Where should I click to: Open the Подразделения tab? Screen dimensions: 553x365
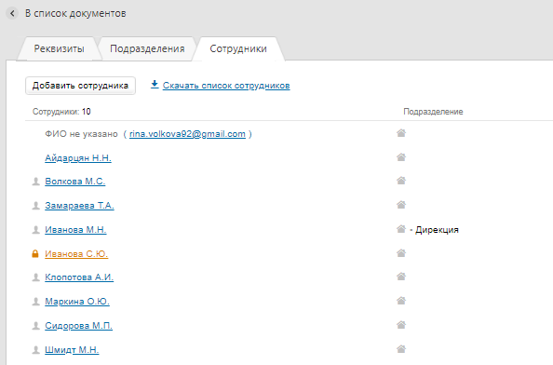click(147, 48)
